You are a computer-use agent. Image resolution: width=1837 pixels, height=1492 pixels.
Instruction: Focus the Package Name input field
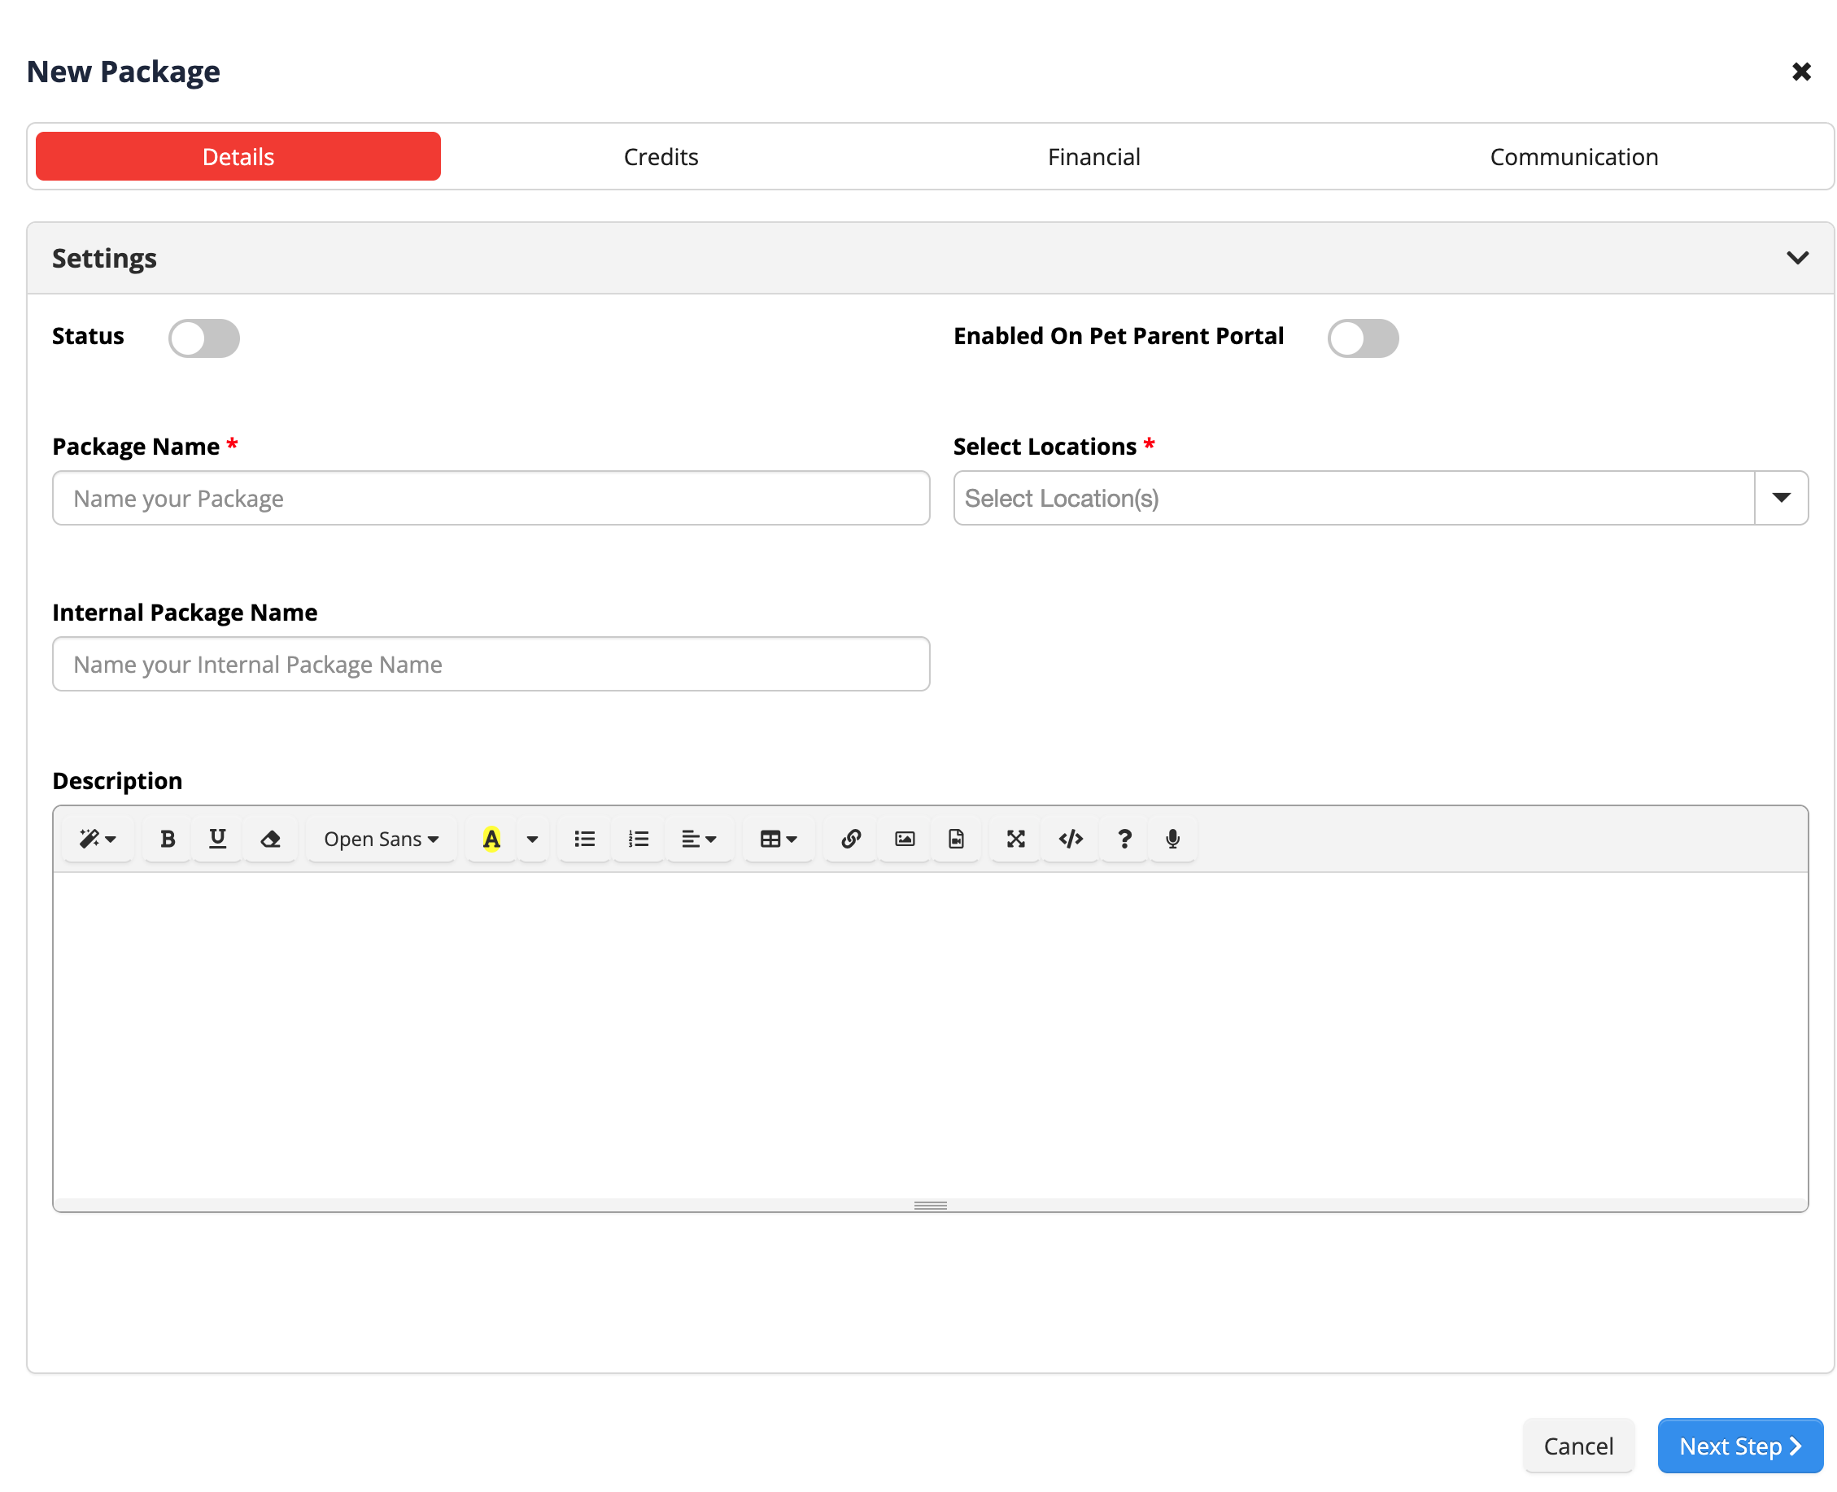[491, 498]
